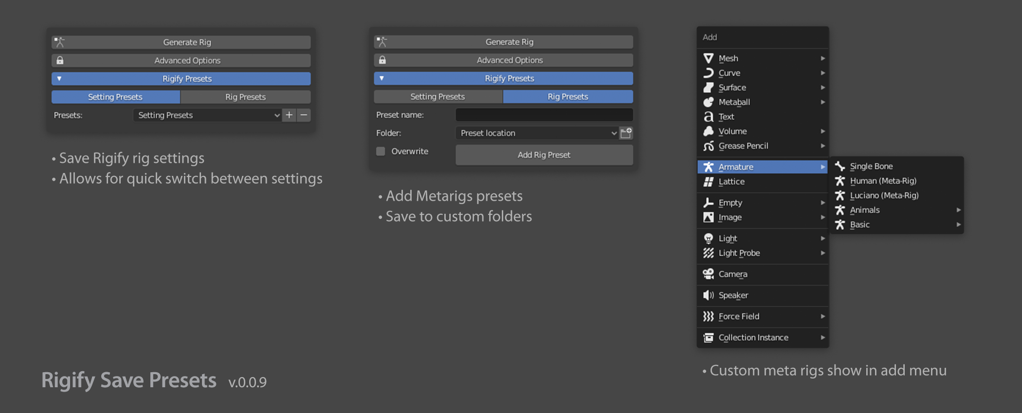Click Advanced Options in the right panel
This screenshot has height=413, width=1022.
(503, 60)
